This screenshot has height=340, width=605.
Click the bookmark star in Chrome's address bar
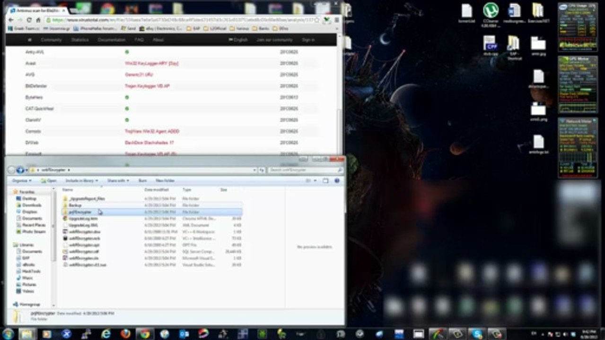click(x=317, y=20)
